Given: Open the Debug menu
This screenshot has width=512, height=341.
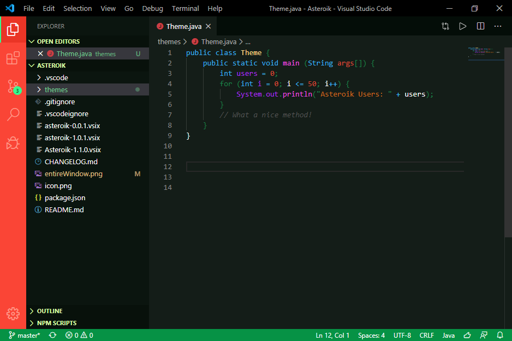Looking at the screenshot, I should tap(152, 9).
